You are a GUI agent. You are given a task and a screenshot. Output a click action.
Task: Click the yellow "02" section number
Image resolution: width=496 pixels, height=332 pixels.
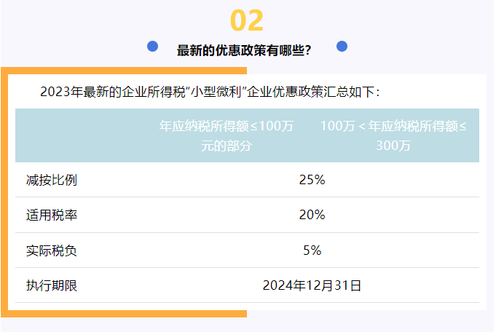246,21
